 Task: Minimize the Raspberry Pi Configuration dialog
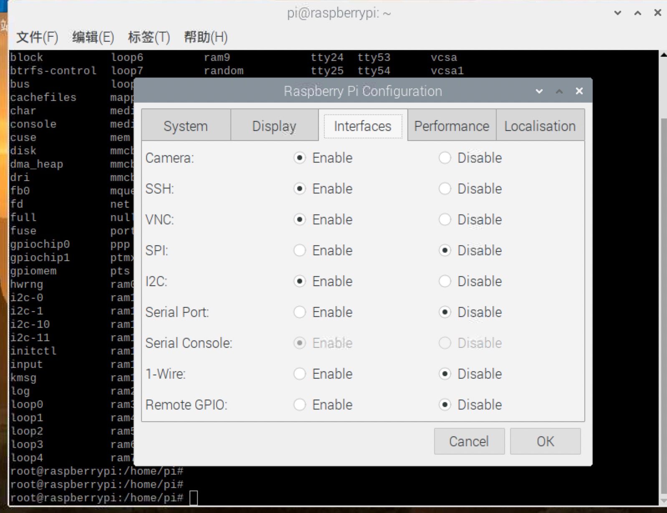[x=539, y=91]
